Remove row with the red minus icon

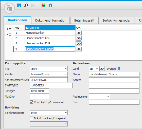(9, 34)
